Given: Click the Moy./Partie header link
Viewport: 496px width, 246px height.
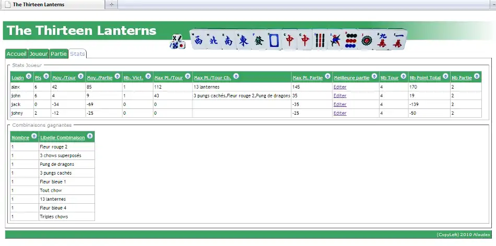Looking at the screenshot, I should tap(100, 78).
